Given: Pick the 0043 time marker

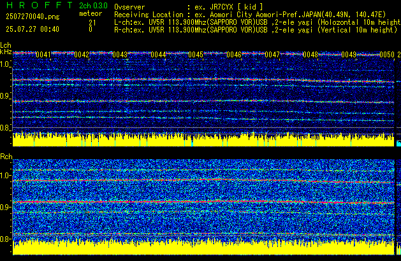Looking at the screenshot, I should pyautogui.click(x=120, y=55).
